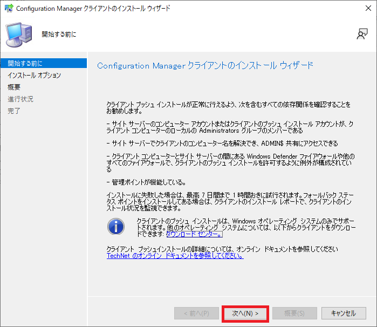Select 概要 in the left step list
The image size is (377, 327).
coord(14,87)
